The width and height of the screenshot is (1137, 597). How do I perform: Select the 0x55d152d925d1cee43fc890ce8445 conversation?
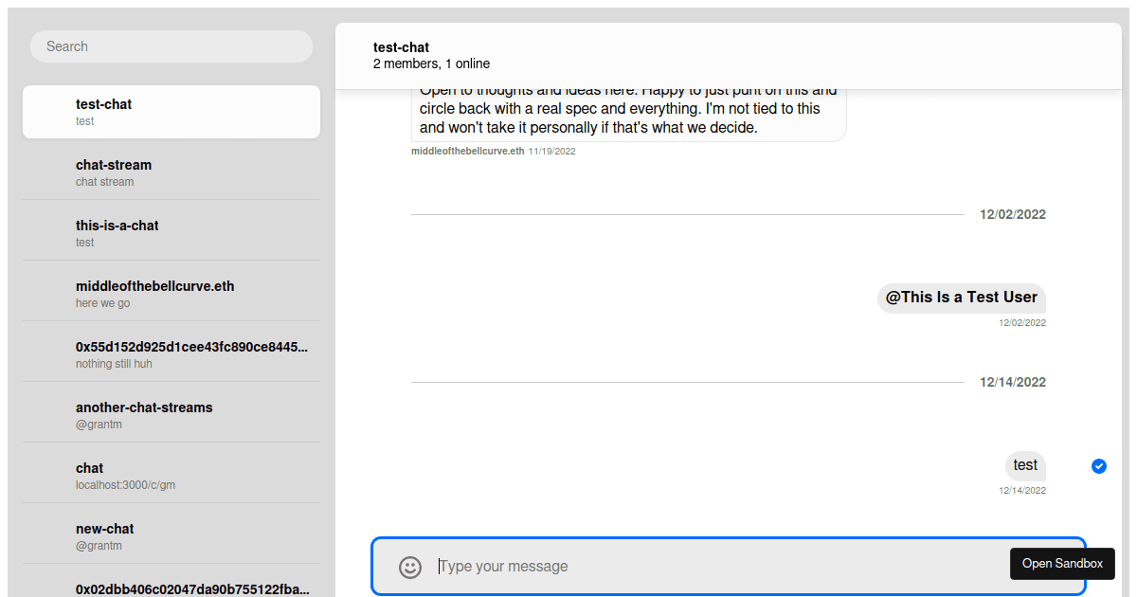click(171, 354)
